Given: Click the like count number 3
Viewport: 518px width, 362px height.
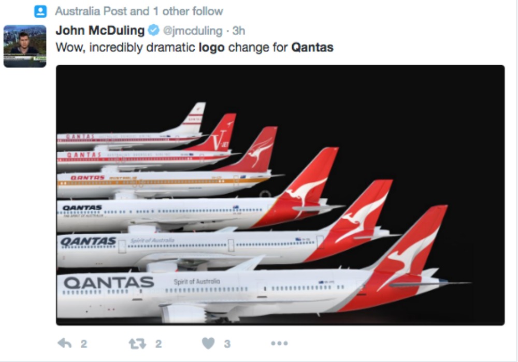Looking at the screenshot, I should 227,344.
